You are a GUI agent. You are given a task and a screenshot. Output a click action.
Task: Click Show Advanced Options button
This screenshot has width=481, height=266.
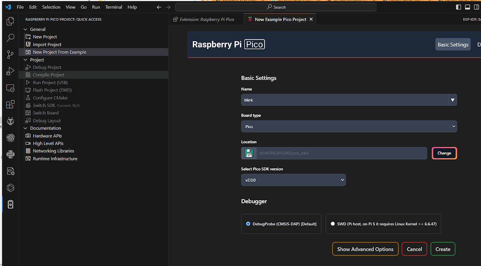click(x=365, y=249)
